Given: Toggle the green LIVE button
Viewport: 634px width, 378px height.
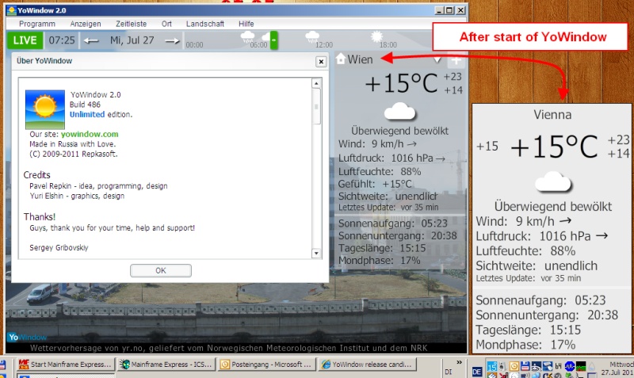Looking at the screenshot, I should coord(25,40).
